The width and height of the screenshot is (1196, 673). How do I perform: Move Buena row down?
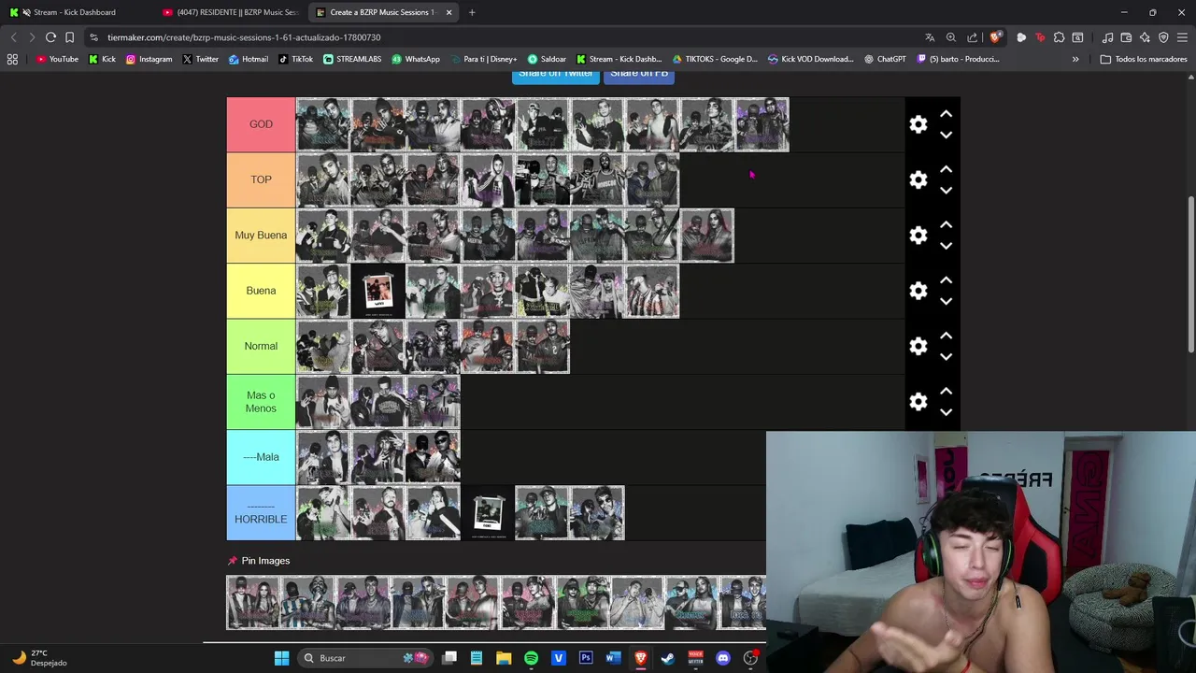946,301
